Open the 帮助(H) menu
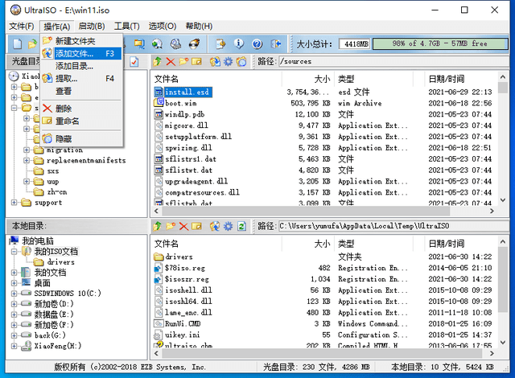Screen dimensions: 515x378 199,27
